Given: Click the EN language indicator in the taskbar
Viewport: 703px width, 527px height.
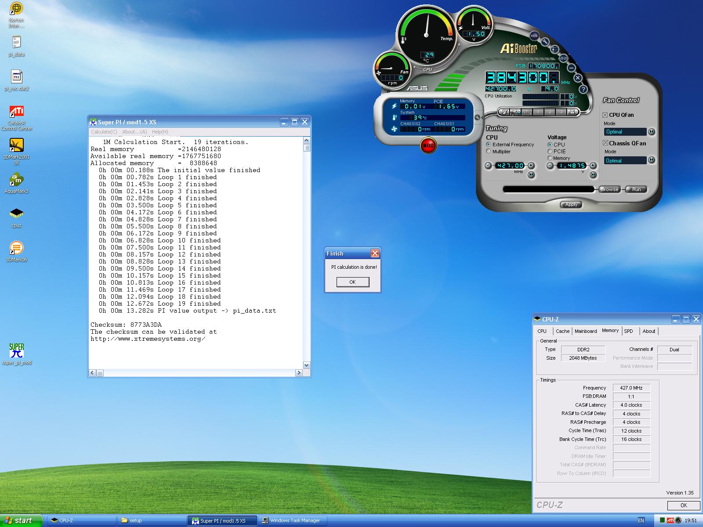Looking at the screenshot, I should [x=641, y=520].
